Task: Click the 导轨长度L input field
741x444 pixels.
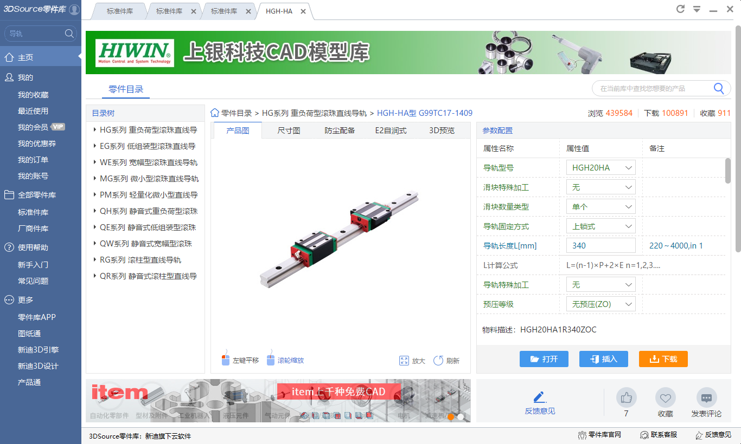Action: 601,246
